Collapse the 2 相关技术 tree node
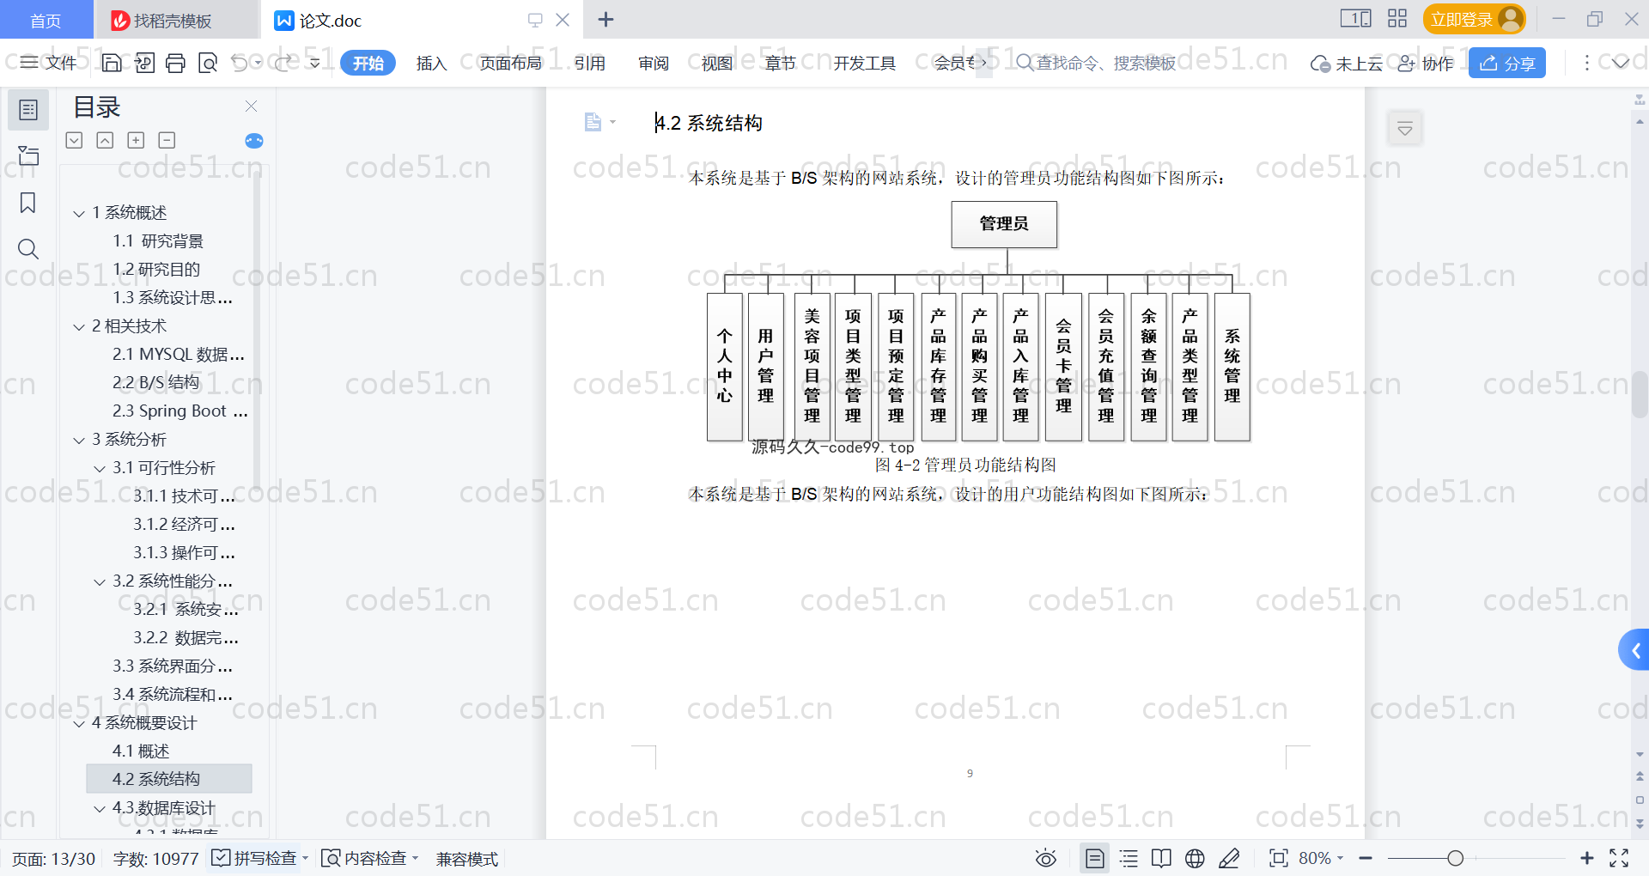 coord(79,326)
